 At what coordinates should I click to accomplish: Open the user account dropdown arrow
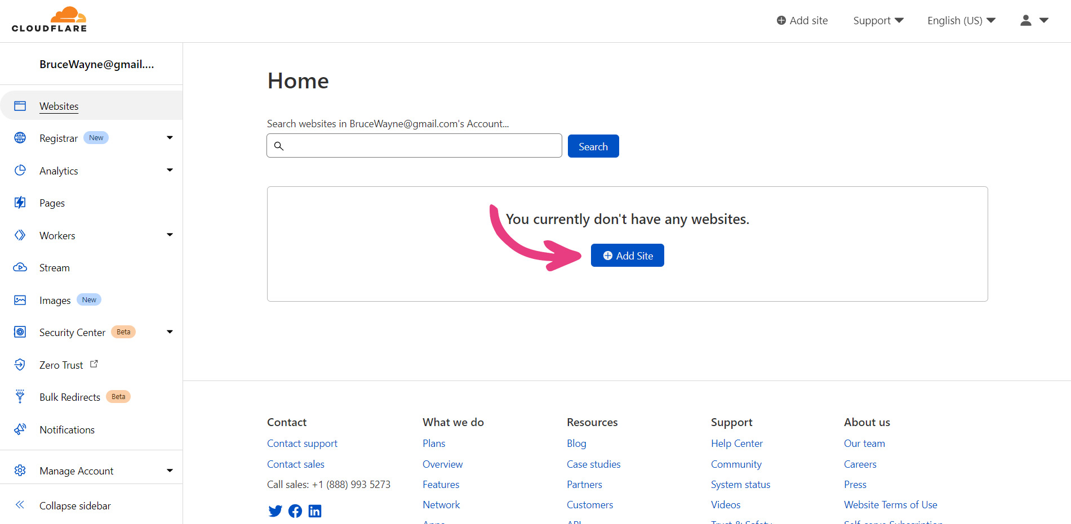[1044, 20]
